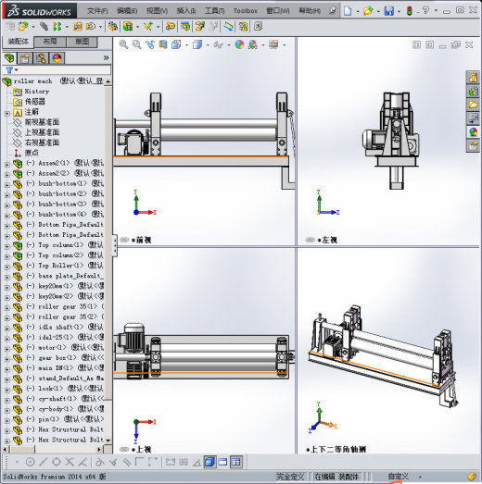Viewport: 482px width, 484px height.
Task: Open the File Explorer folder icon in task pane
Action: [473, 105]
